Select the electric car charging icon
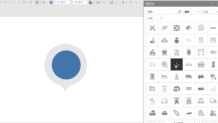 coord(213,89)
